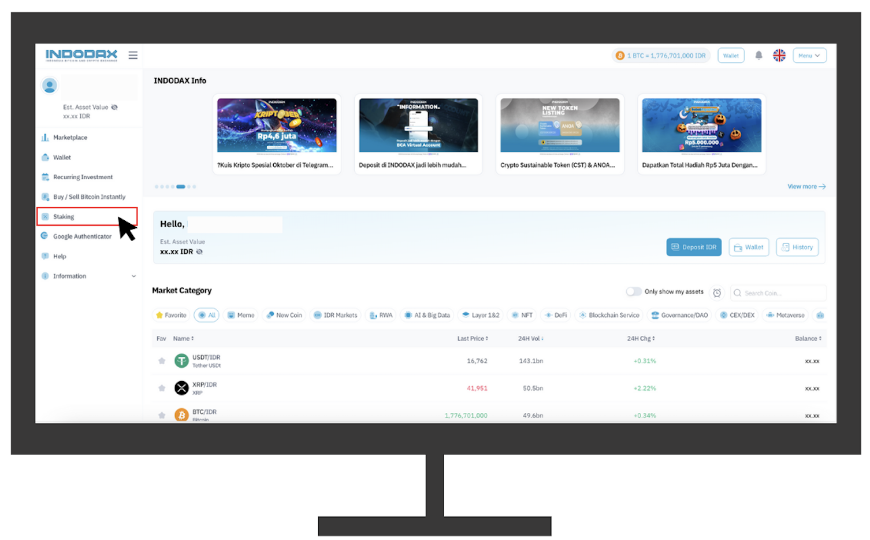
Task: Click the clock icon next to Search Coin
Action: point(717,293)
